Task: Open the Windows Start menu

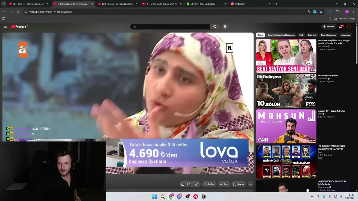Action: click(x=154, y=197)
